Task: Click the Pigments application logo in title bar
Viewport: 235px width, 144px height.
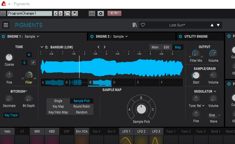Action: [x=4, y=4]
